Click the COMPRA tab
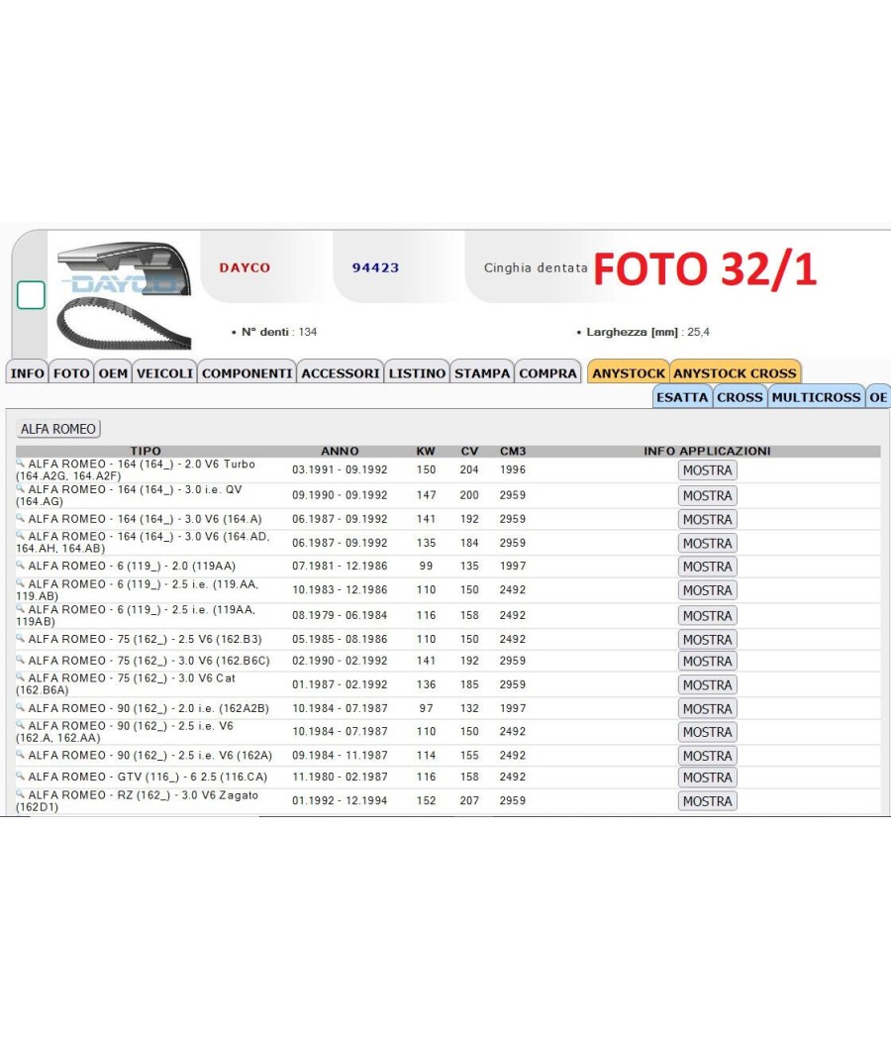The width and height of the screenshot is (891, 1040). click(547, 373)
